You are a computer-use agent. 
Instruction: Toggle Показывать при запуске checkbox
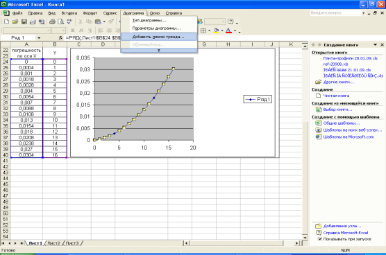320,239
